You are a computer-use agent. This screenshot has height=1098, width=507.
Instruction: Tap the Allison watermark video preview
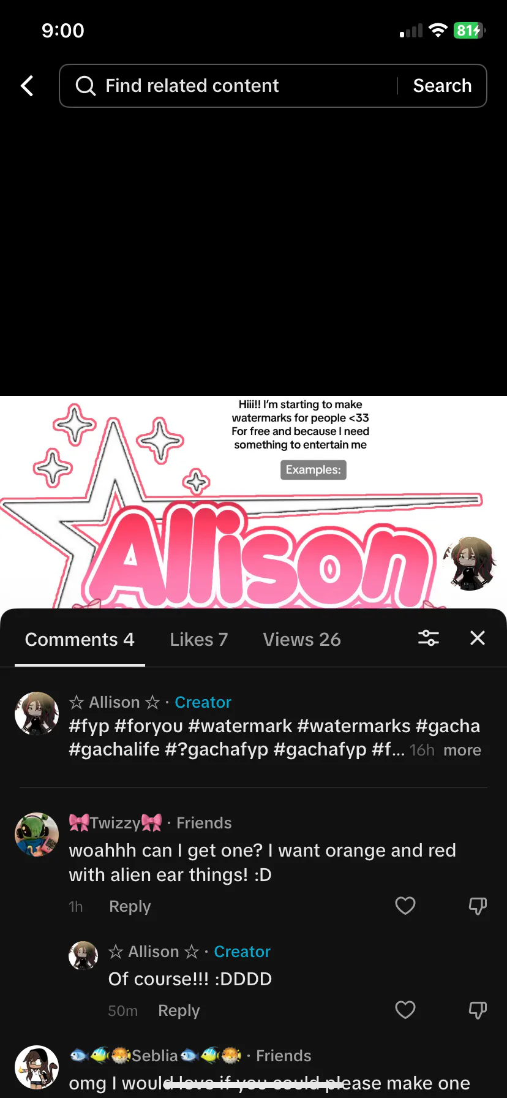(x=254, y=502)
